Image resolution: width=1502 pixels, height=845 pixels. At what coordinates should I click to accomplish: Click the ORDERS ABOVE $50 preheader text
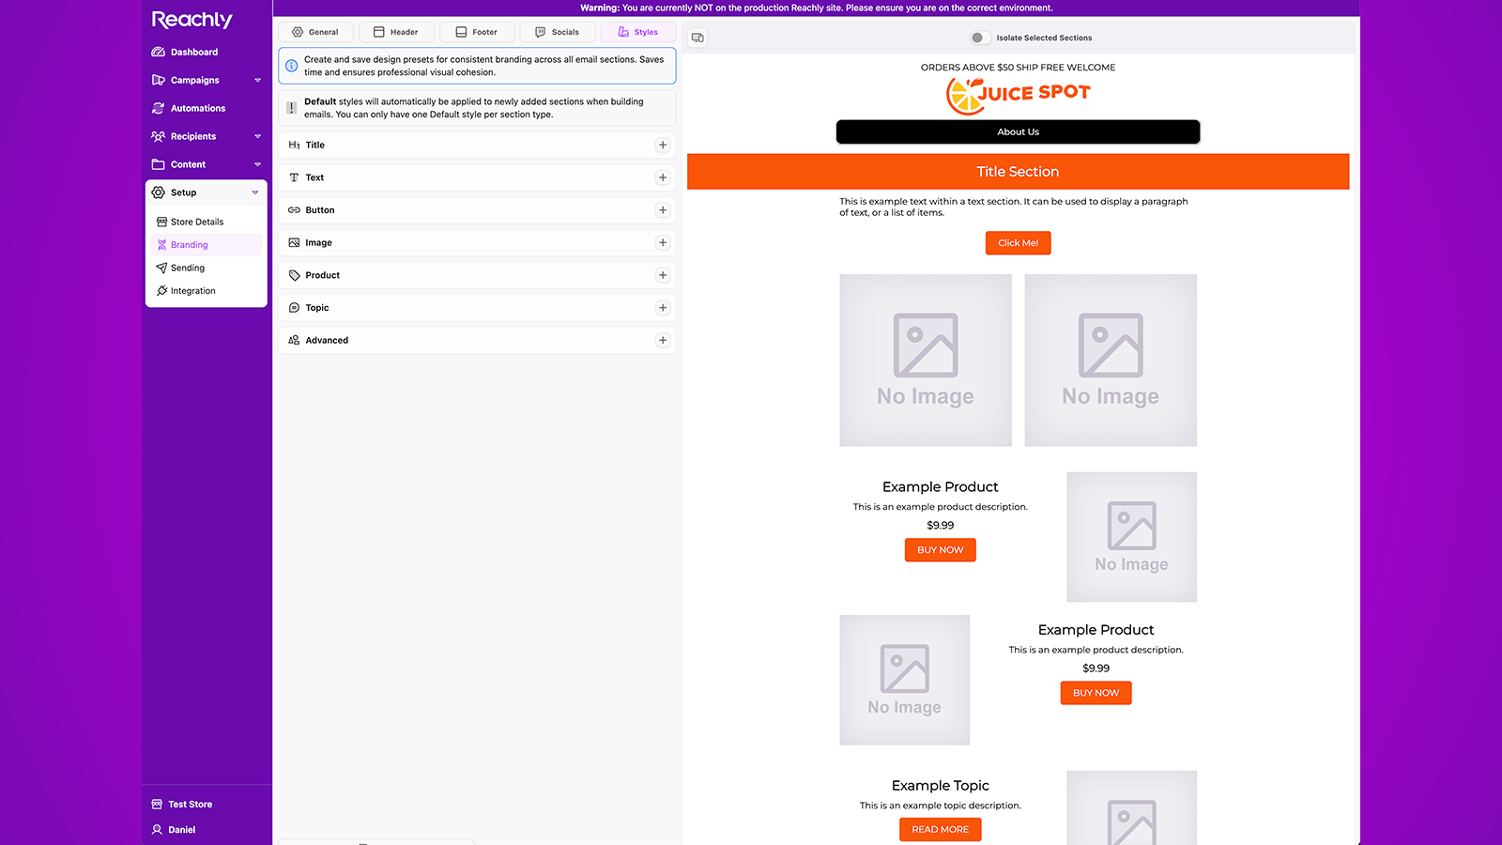1019,68
